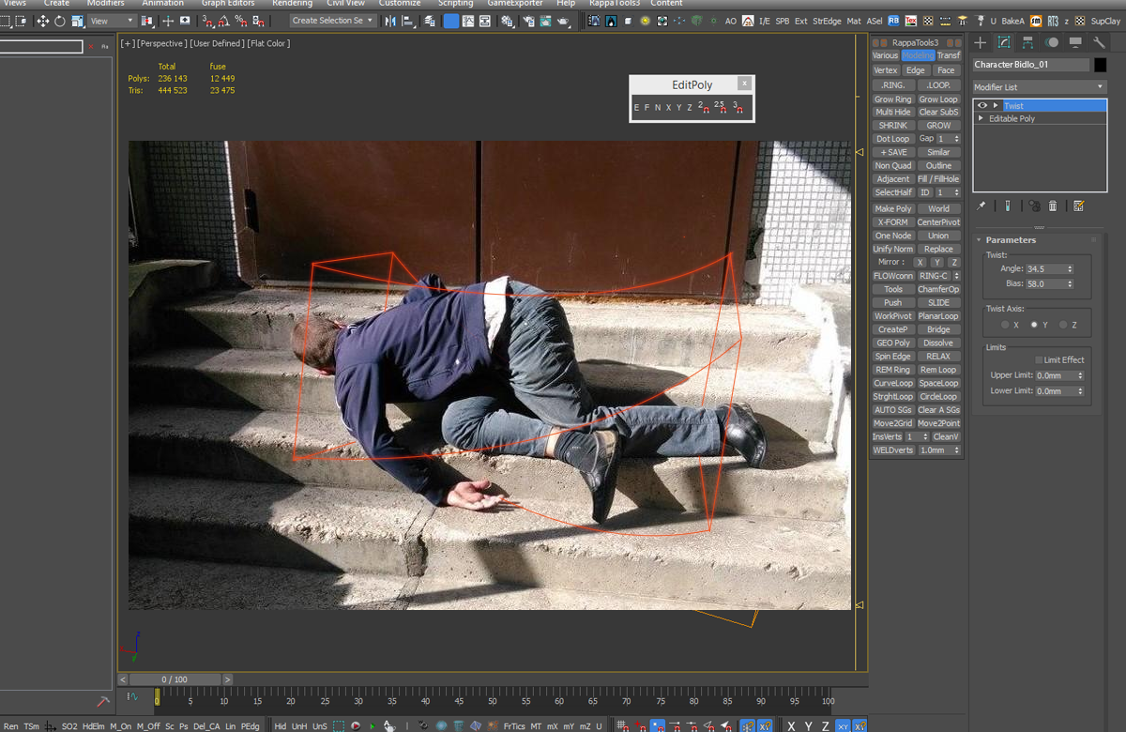Open the Create command panel tab
Image resolution: width=1126 pixels, height=732 pixels.
[981, 42]
